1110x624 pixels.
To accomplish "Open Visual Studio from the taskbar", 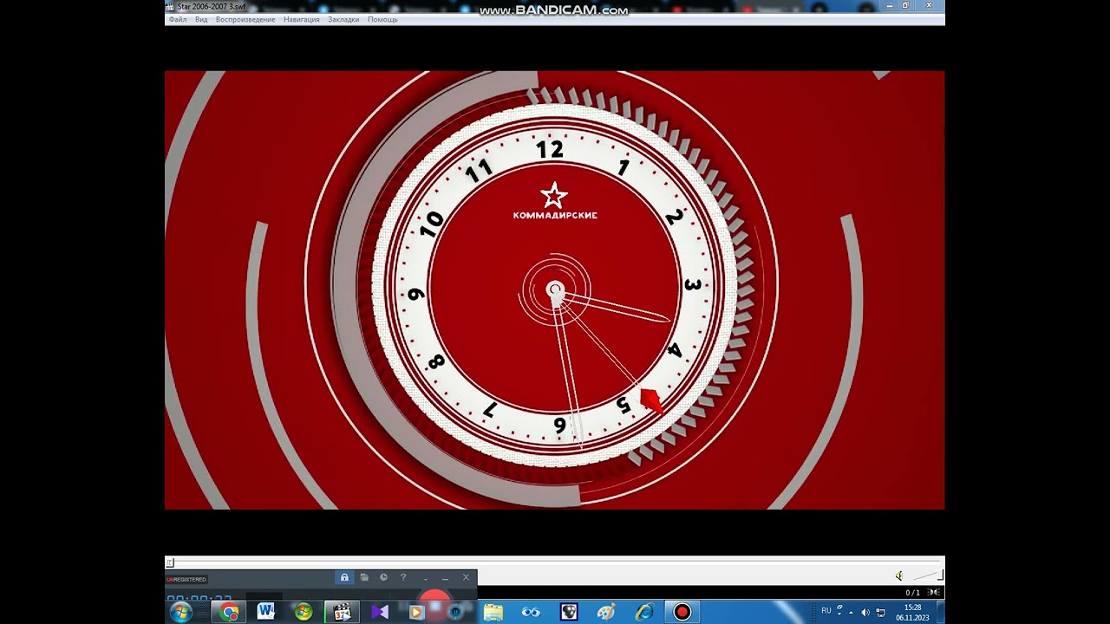I will [380, 612].
